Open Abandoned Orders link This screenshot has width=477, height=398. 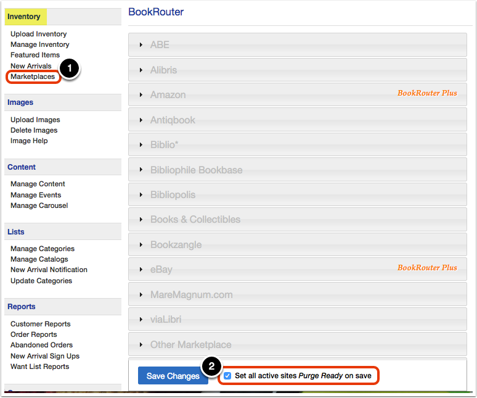42,345
